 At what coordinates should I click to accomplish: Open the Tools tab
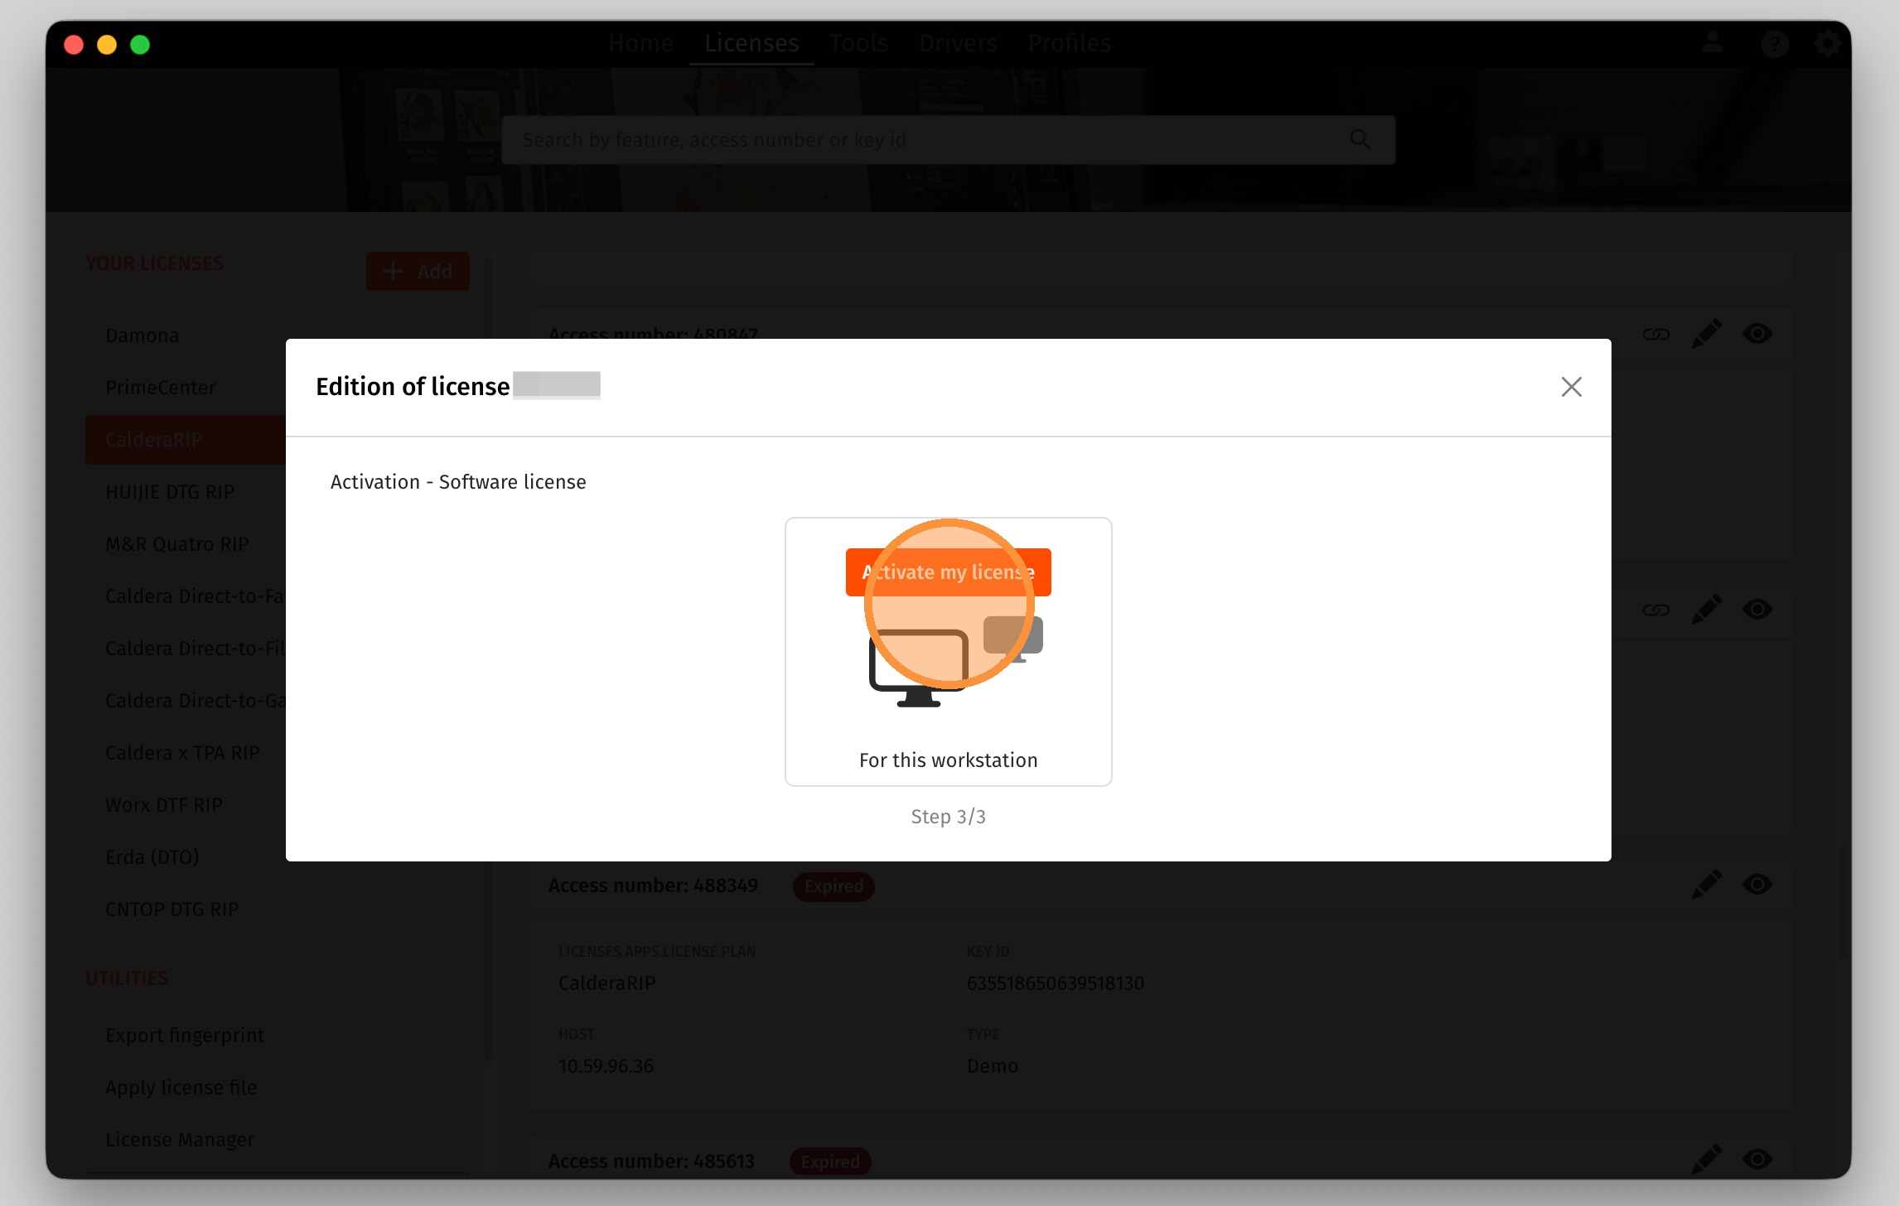pyautogui.click(x=858, y=43)
